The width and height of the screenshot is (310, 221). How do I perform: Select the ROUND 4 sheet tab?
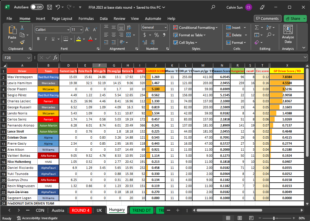coord(81,210)
